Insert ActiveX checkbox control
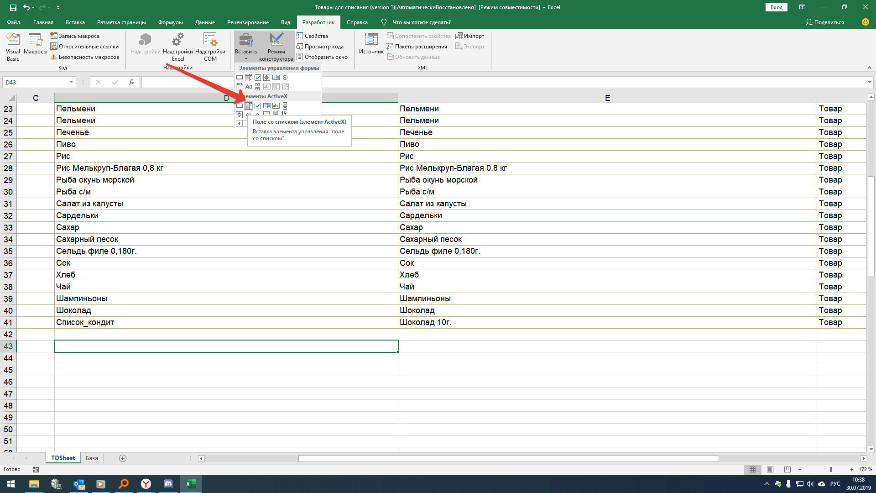 258,106
